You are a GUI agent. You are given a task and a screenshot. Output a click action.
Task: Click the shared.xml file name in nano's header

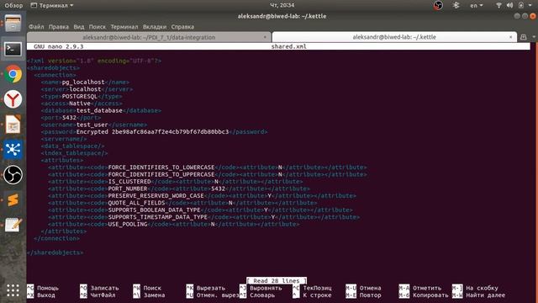pos(289,46)
